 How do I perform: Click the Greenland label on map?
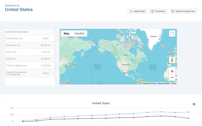pyautogui.click(x=154, y=36)
